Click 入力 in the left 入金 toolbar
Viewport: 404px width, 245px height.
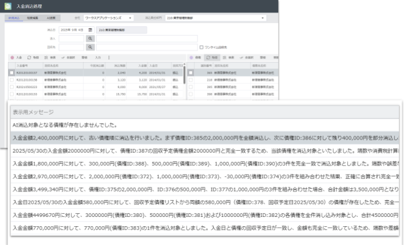[98, 57]
